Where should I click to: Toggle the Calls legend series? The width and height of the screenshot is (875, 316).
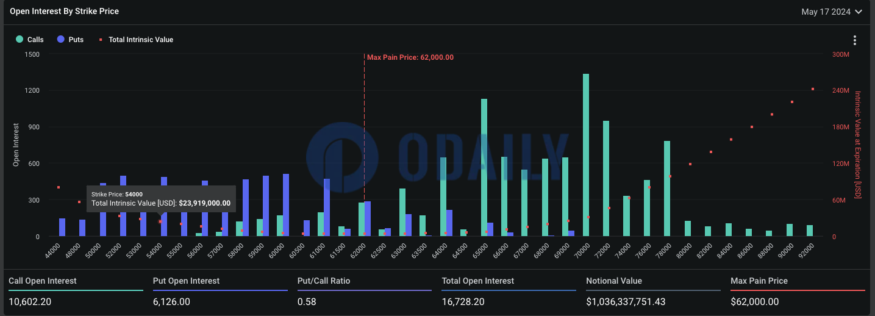coord(30,40)
